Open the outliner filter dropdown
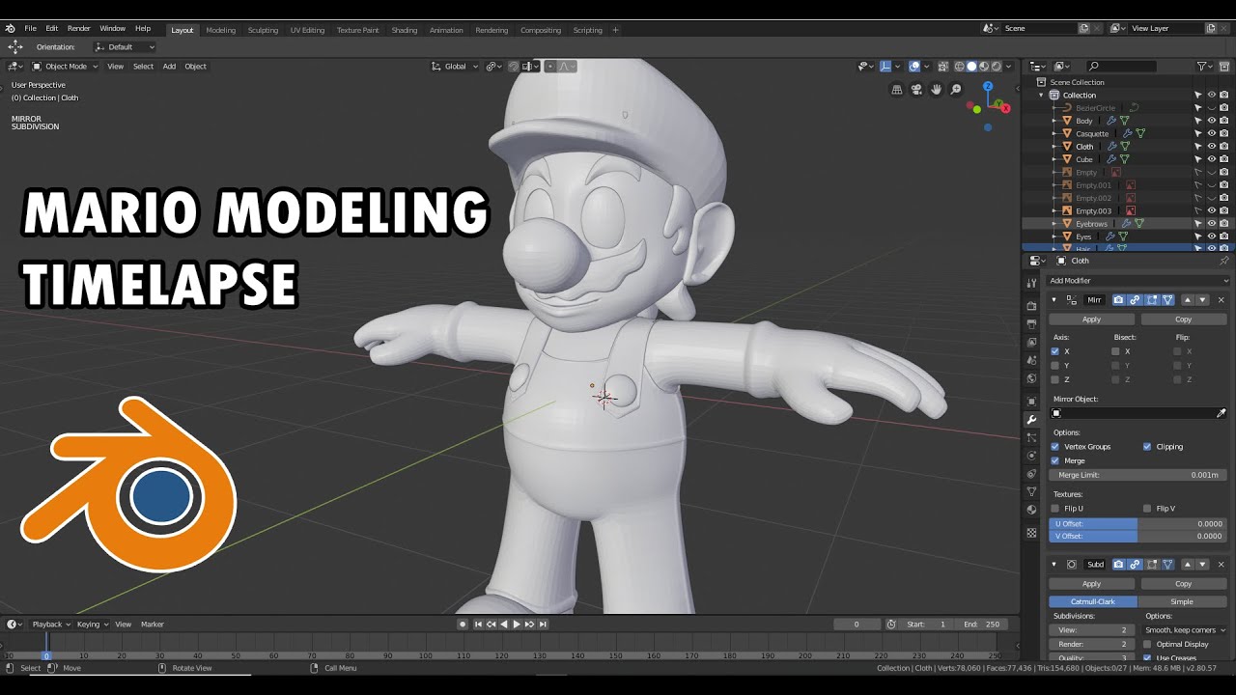Screen dimensions: 1236x695 click(1204, 67)
